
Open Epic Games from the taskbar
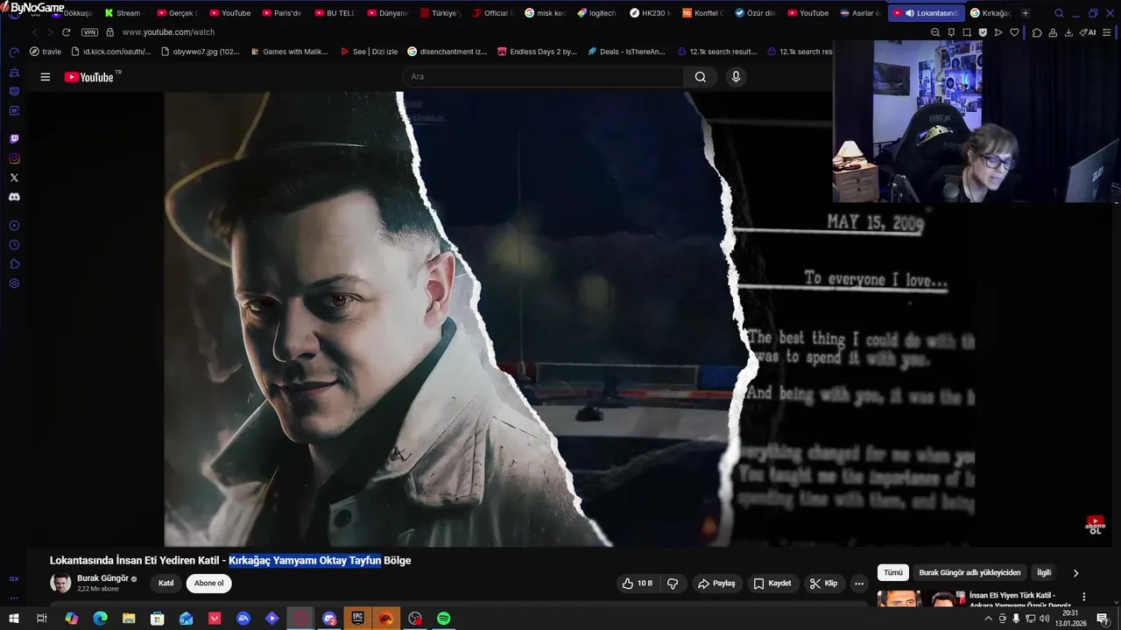pyautogui.click(x=357, y=619)
